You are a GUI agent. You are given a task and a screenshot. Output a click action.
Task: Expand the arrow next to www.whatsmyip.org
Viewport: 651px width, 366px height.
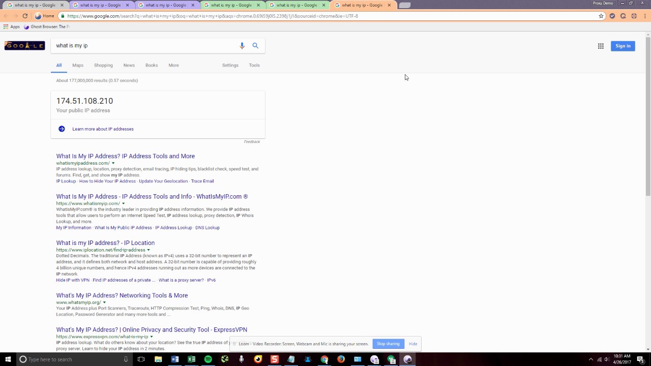tap(104, 302)
